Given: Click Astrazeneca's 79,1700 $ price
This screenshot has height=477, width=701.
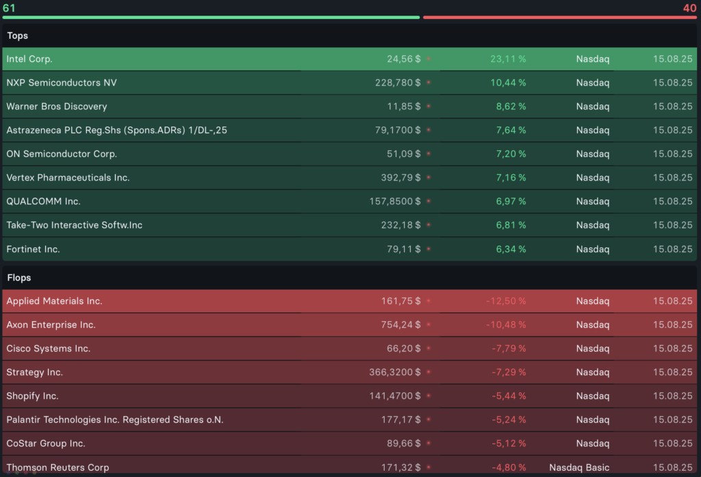Looking at the screenshot, I should 398,130.
